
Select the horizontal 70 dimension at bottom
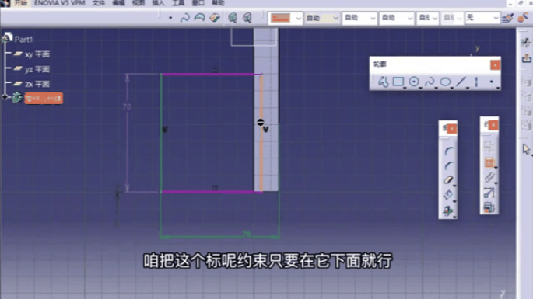click(247, 235)
